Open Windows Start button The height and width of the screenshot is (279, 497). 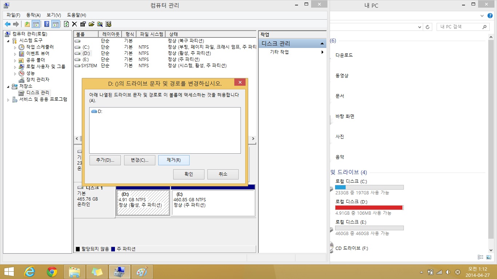point(9,272)
